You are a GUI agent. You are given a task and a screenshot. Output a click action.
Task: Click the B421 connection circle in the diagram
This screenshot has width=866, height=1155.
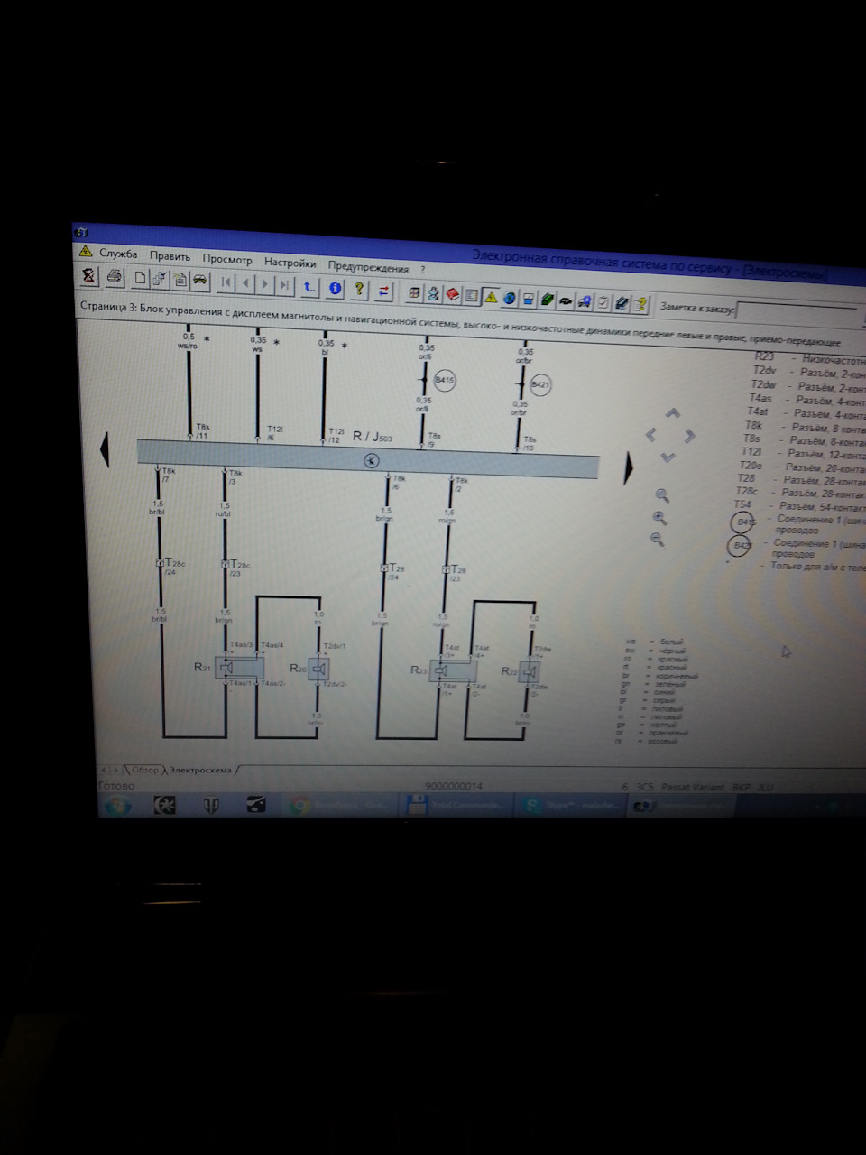(539, 385)
